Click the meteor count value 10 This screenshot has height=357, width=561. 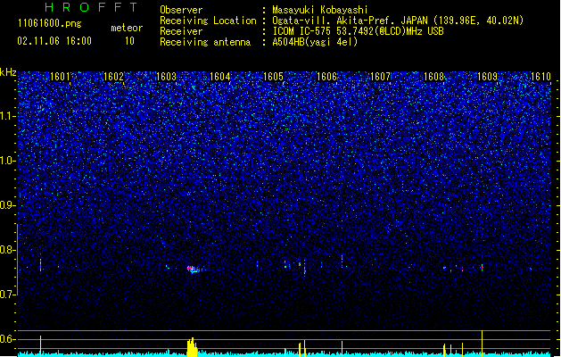point(129,41)
